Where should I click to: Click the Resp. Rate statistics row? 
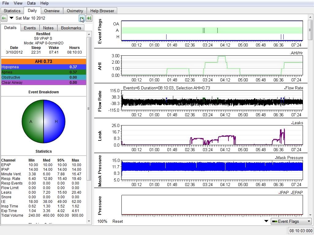[x=41, y=178]
